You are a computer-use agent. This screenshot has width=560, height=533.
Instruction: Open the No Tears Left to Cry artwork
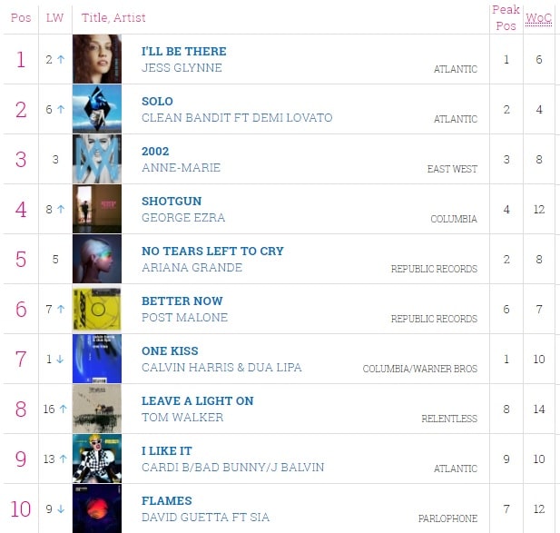click(x=96, y=259)
